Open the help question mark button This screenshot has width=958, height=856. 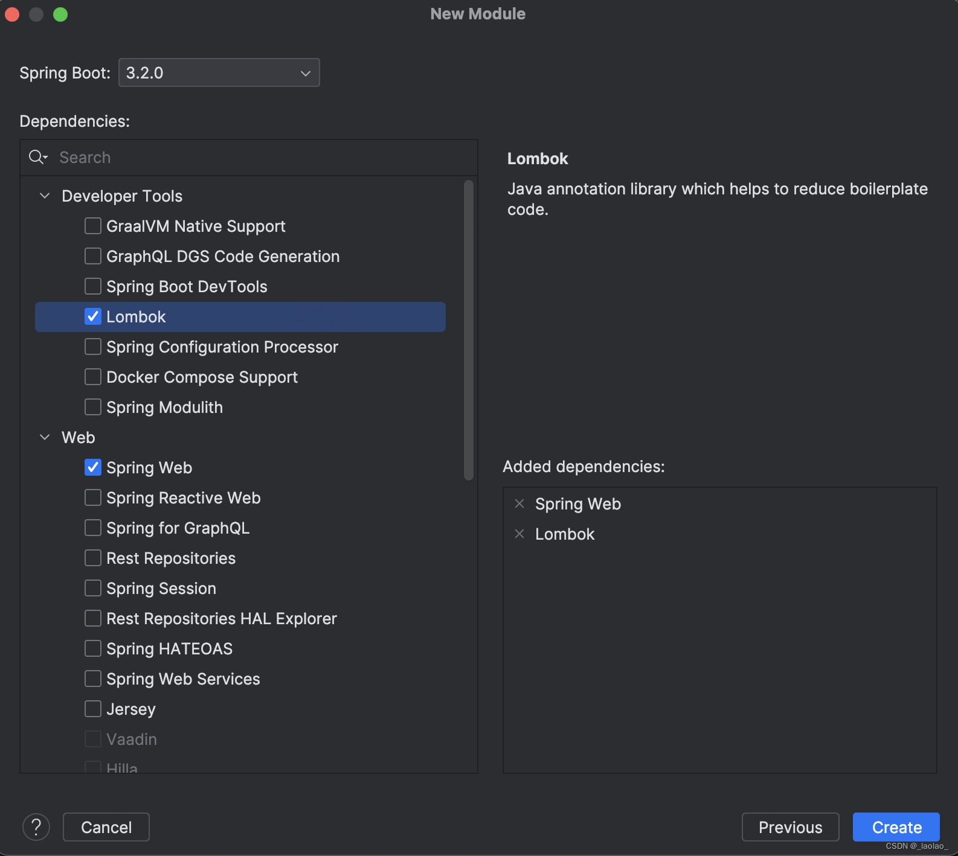(x=36, y=827)
